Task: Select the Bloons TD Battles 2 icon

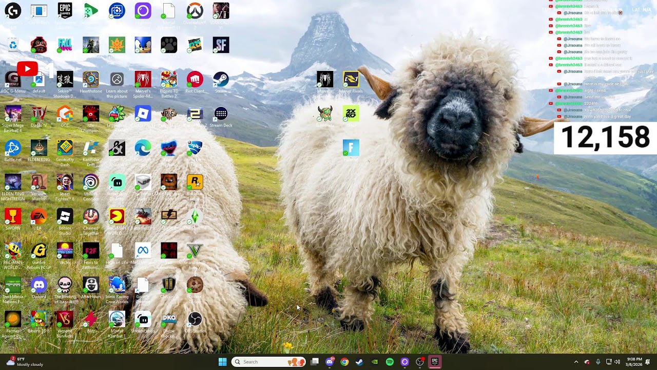Action: 169,85
